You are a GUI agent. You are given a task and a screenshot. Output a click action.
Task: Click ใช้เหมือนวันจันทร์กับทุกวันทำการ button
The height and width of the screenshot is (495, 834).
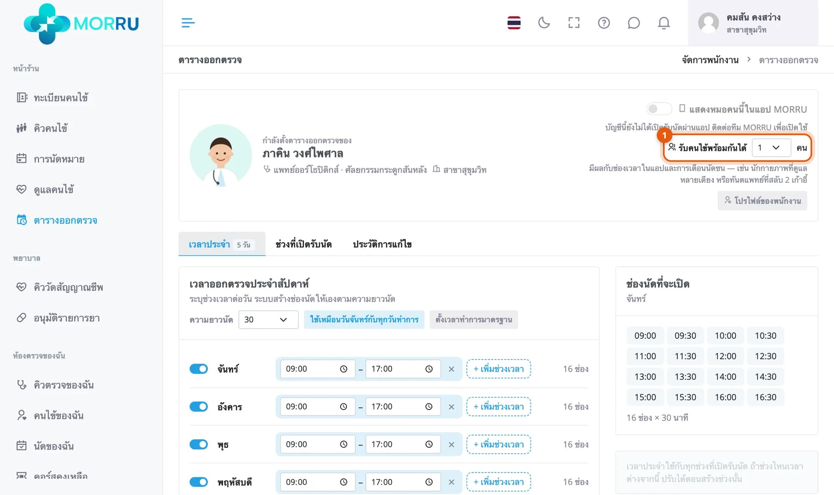364,320
